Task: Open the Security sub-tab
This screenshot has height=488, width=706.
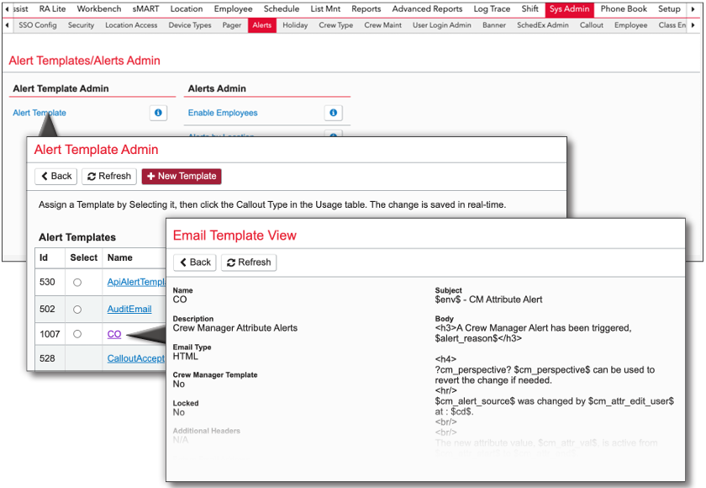Action: (x=81, y=25)
